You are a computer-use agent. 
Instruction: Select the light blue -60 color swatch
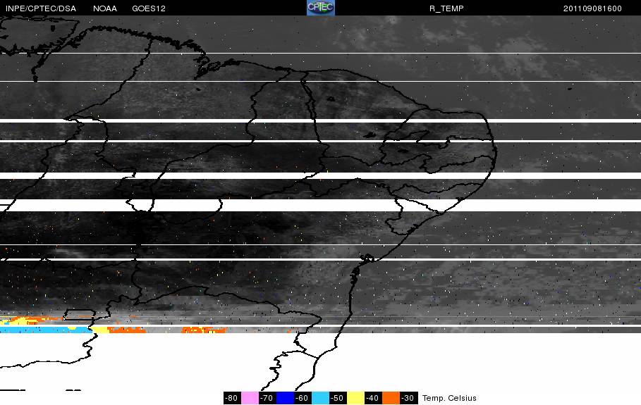[320, 398]
